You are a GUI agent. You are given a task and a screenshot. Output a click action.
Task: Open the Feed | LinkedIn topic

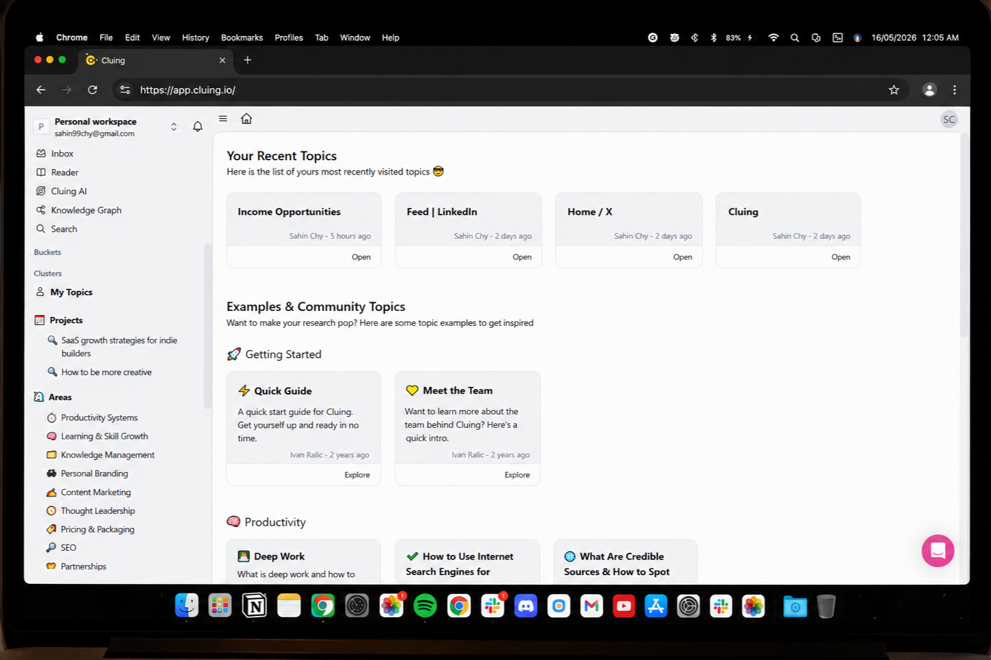point(522,257)
